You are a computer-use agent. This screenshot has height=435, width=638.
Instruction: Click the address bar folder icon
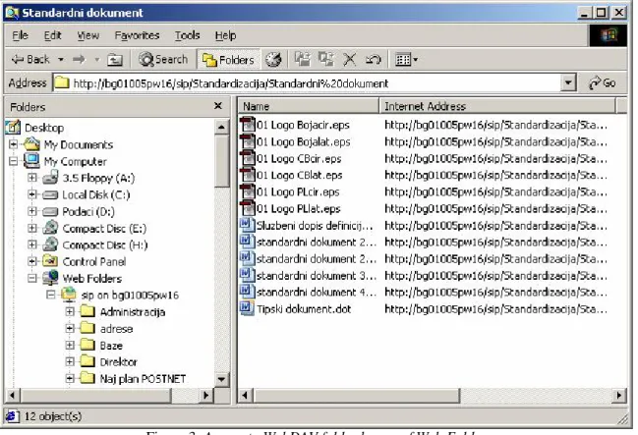pos(62,82)
